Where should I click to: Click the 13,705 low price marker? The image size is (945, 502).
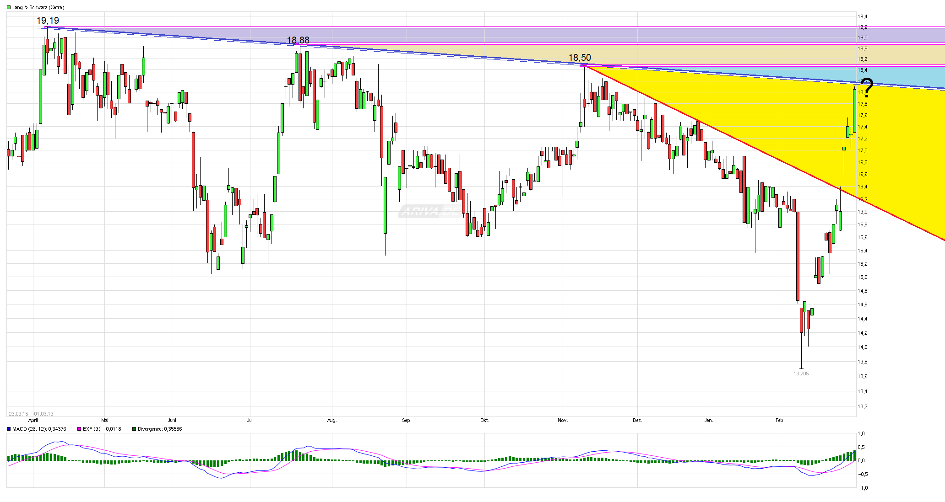click(x=801, y=374)
